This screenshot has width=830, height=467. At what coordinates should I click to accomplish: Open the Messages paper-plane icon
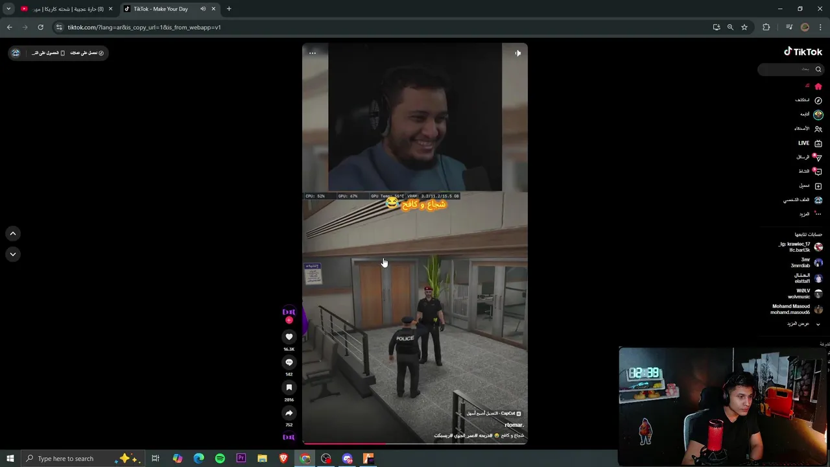tap(818, 157)
